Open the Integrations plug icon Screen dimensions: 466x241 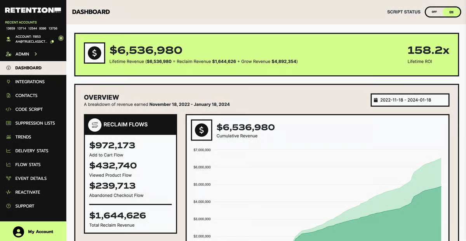[x=9, y=81]
